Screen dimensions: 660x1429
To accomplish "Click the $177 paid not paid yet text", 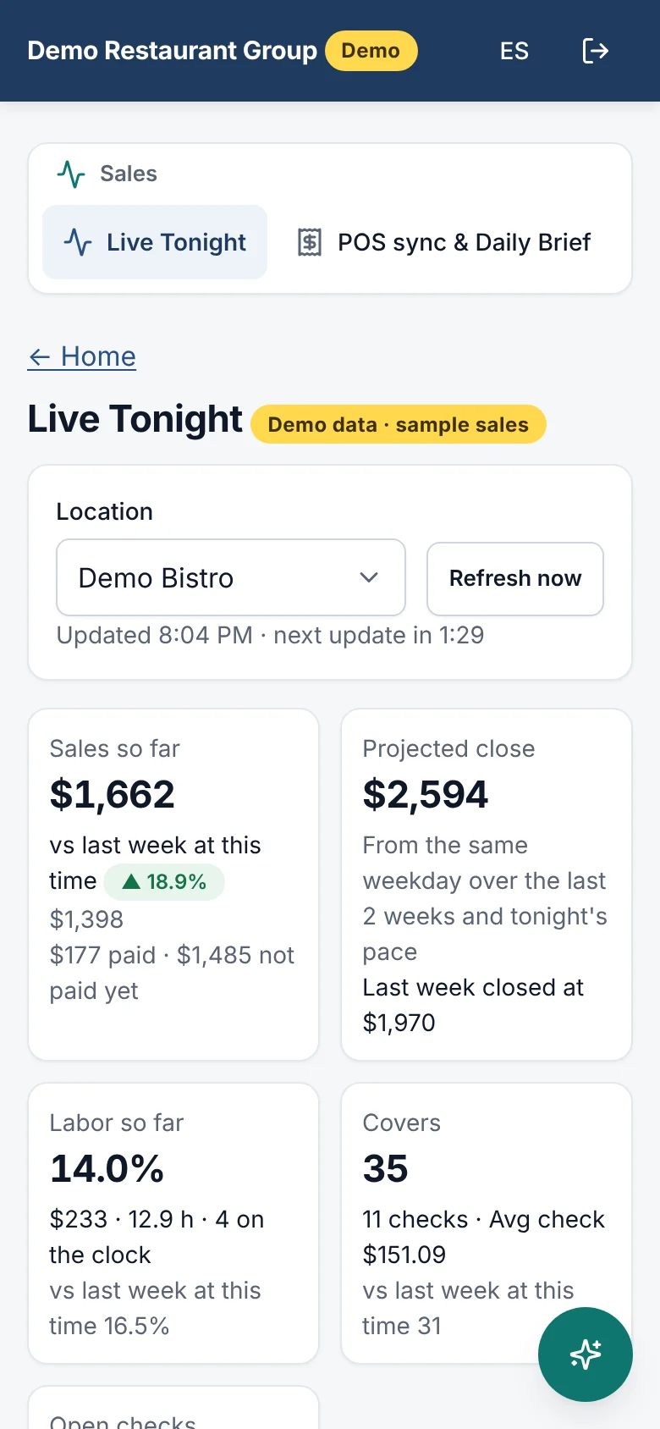I will (x=172, y=973).
